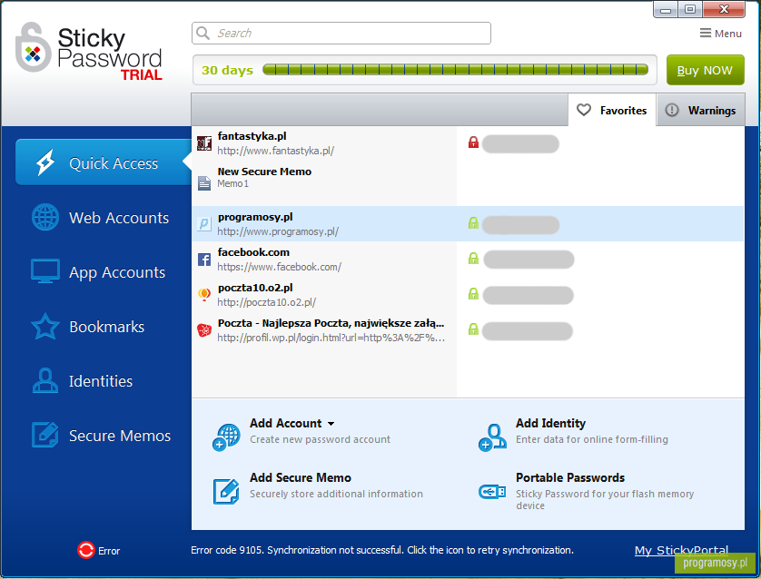
Task: Click green lock icon for poczta10.o2.pl
Action: pos(473,294)
